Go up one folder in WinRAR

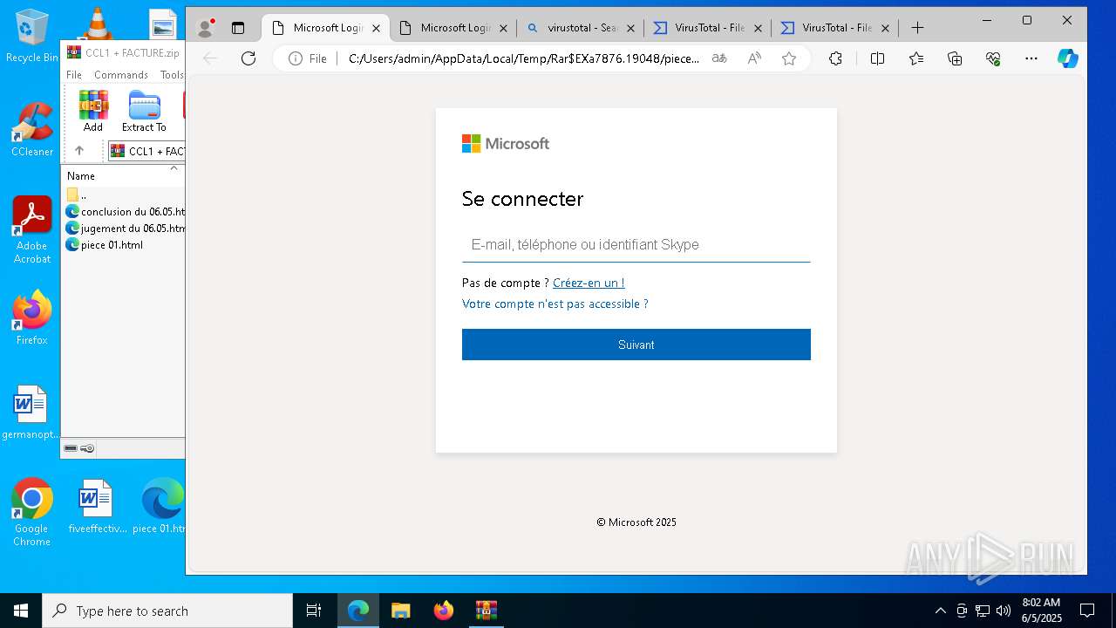(x=79, y=151)
